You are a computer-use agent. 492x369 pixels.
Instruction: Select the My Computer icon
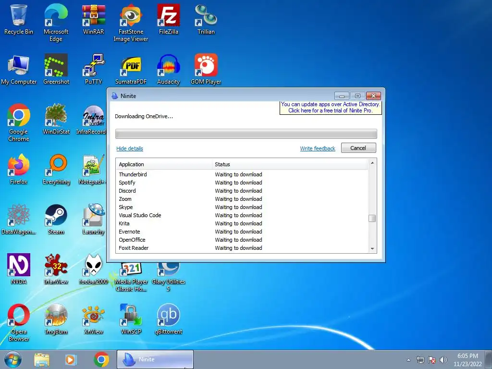pos(19,69)
